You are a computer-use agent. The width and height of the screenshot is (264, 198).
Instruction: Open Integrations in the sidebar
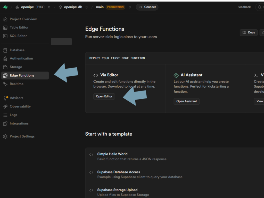pos(25,123)
